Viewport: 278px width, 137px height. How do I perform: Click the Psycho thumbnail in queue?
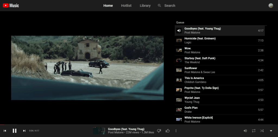pos(179,90)
